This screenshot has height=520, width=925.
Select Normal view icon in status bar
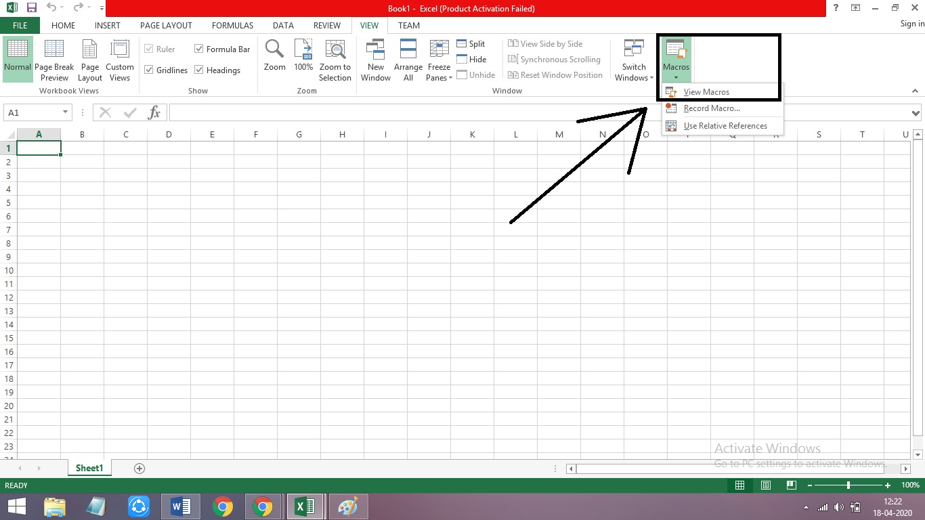[x=740, y=485]
